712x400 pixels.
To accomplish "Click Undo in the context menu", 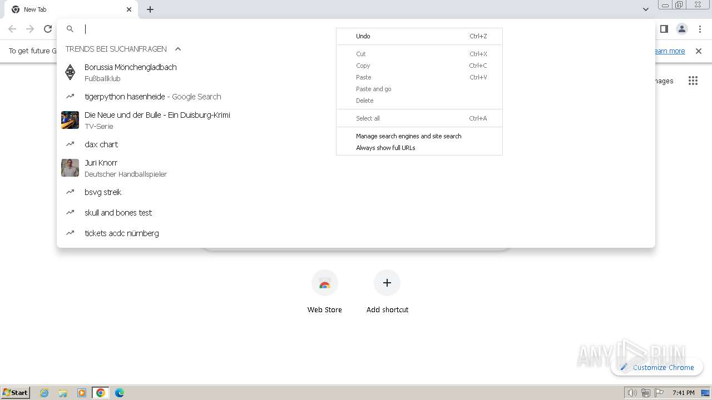I will [419, 36].
